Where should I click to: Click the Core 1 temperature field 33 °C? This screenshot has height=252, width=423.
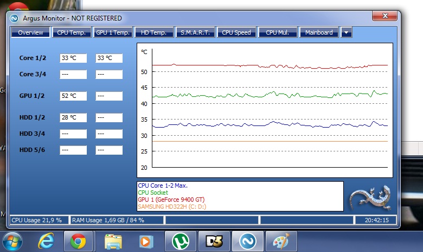[73, 58]
